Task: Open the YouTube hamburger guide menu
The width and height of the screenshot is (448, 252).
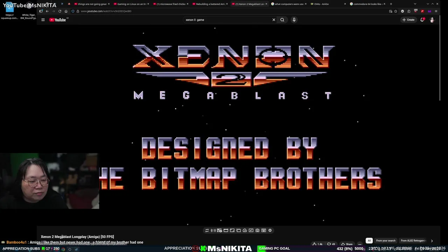Action: pyautogui.click(x=43, y=20)
